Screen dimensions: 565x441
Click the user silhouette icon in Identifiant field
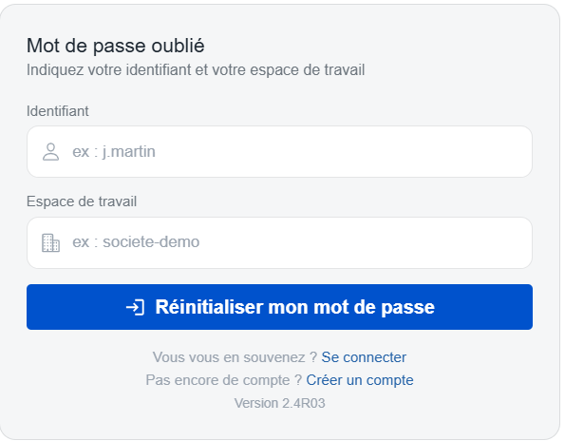(x=51, y=151)
